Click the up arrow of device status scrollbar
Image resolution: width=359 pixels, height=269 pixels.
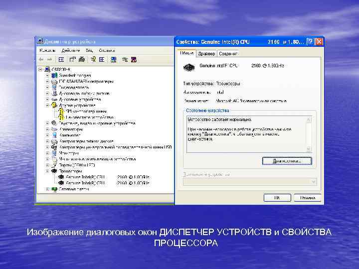(x=309, y=120)
